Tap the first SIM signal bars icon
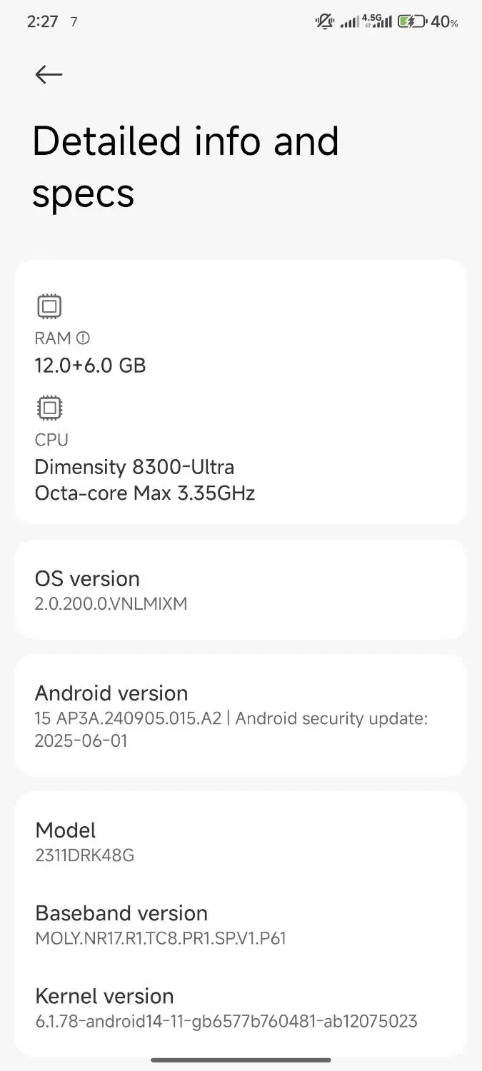Screen dimensions: 482x1071 pyautogui.click(x=349, y=22)
